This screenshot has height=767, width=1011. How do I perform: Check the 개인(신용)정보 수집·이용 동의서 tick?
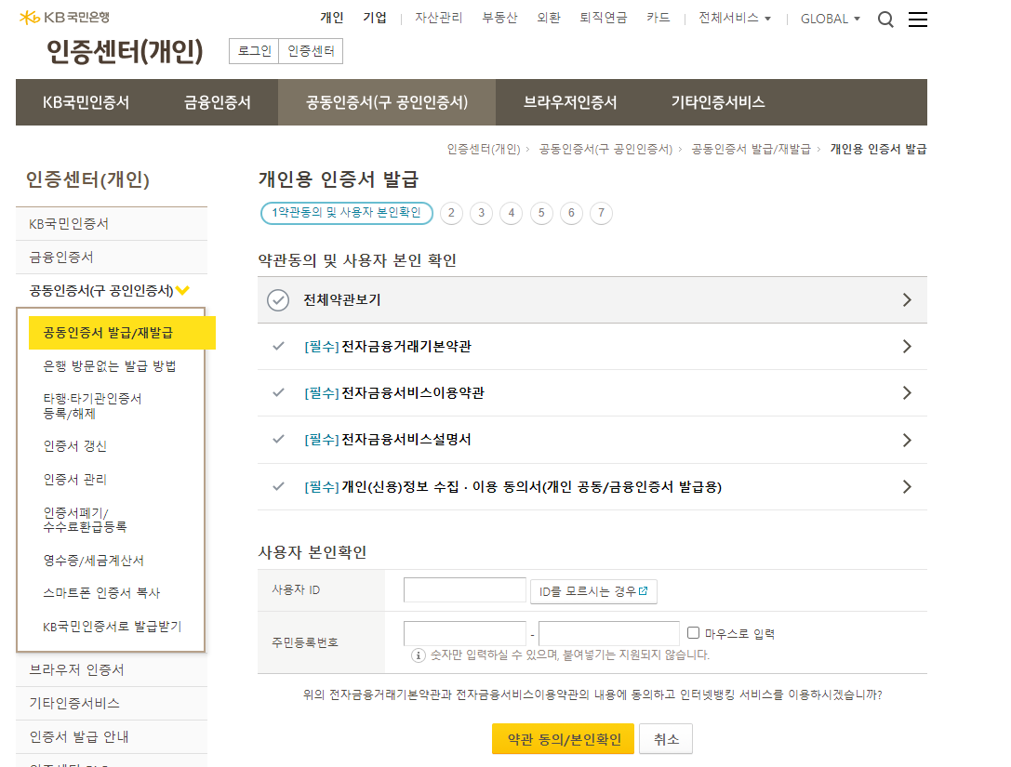coord(278,486)
